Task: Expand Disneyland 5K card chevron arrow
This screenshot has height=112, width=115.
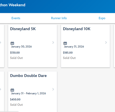Action: point(53,43)
